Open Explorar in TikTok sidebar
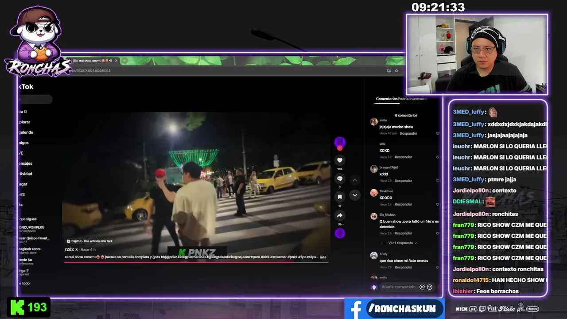Image resolution: width=567 pixels, height=319 pixels. tap(24, 122)
